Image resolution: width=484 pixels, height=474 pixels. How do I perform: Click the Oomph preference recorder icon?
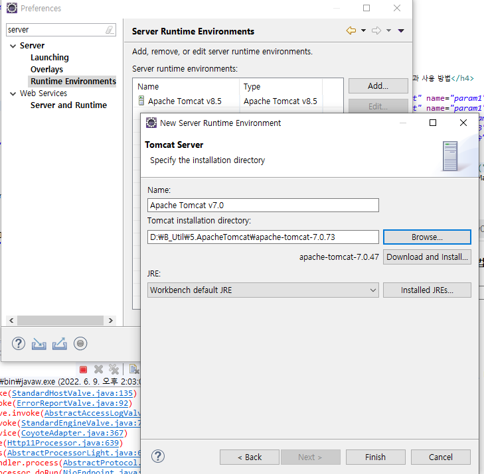[x=80, y=343]
